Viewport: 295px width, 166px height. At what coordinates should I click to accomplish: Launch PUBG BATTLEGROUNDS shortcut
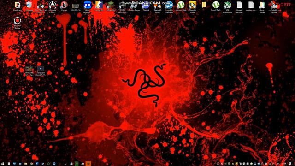pyautogui.click(x=122, y=7)
